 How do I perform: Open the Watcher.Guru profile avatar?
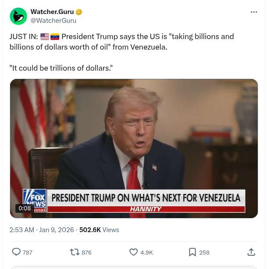coord(18,16)
